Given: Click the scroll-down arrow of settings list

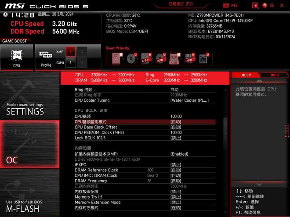Looking at the screenshot, I should tap(225, 212).
